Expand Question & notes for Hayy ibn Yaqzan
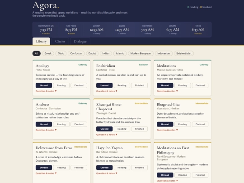 click(107, 174)
